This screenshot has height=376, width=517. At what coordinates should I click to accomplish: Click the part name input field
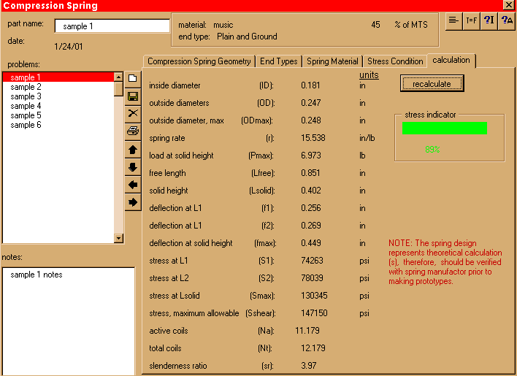click(x=112, y=26)
